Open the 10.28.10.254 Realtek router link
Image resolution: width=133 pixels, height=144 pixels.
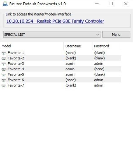pyautogui.click(x=55, y=21)
